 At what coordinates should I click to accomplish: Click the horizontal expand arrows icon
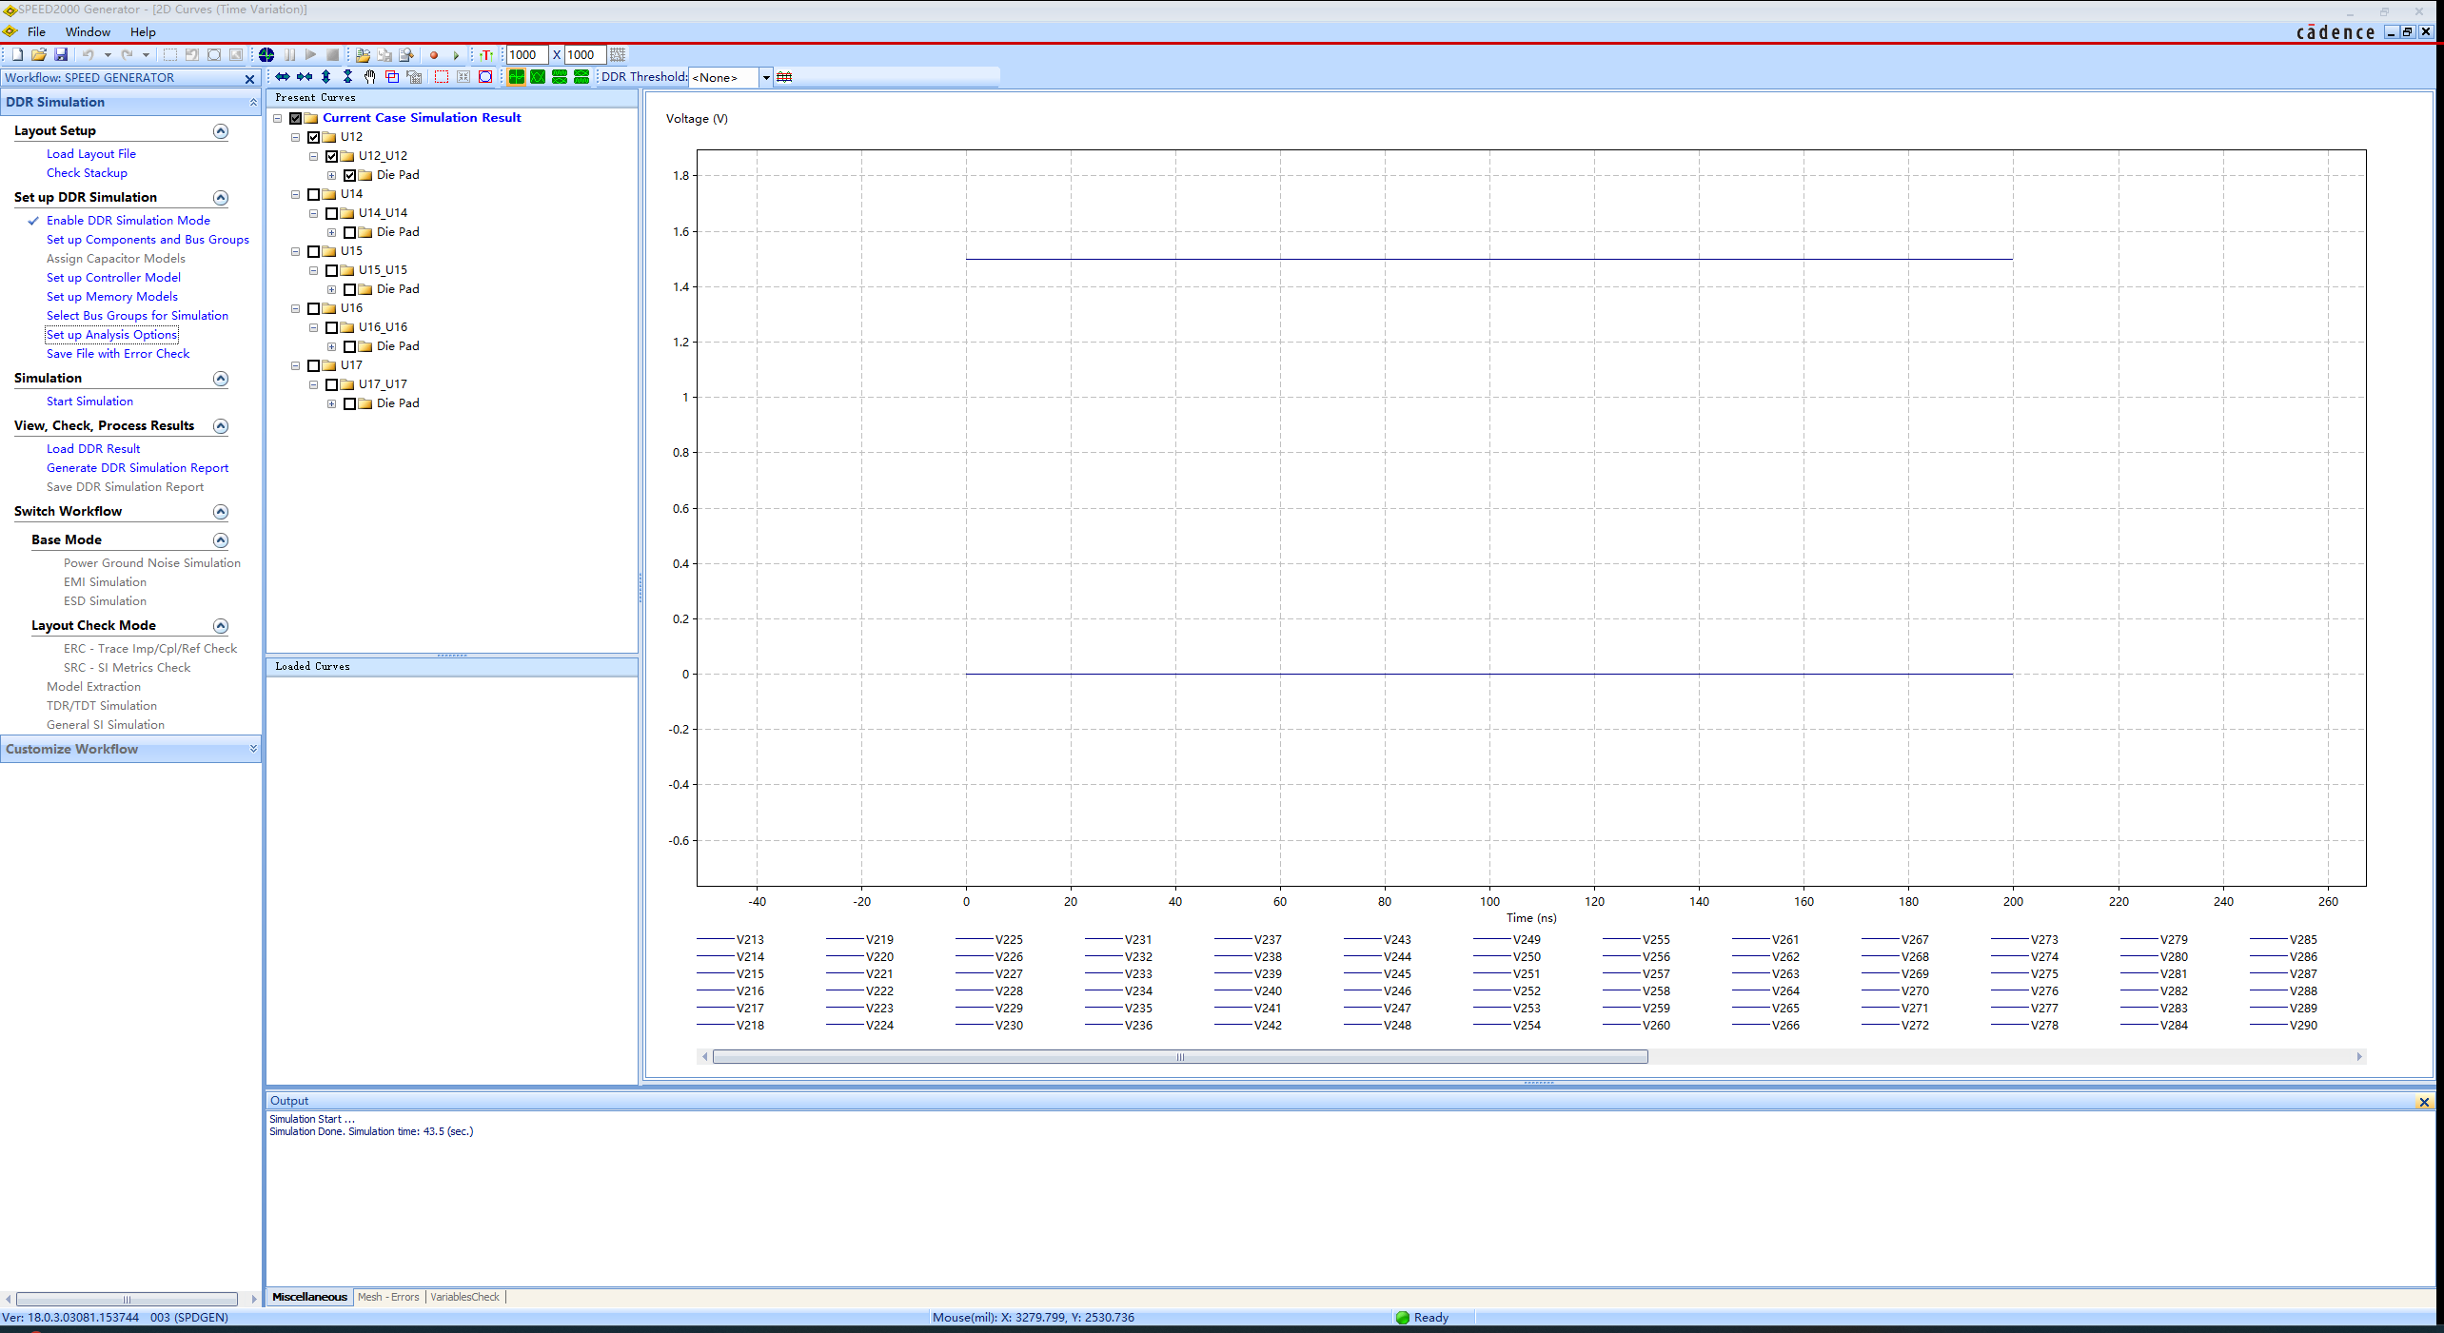tap(283, 77)
